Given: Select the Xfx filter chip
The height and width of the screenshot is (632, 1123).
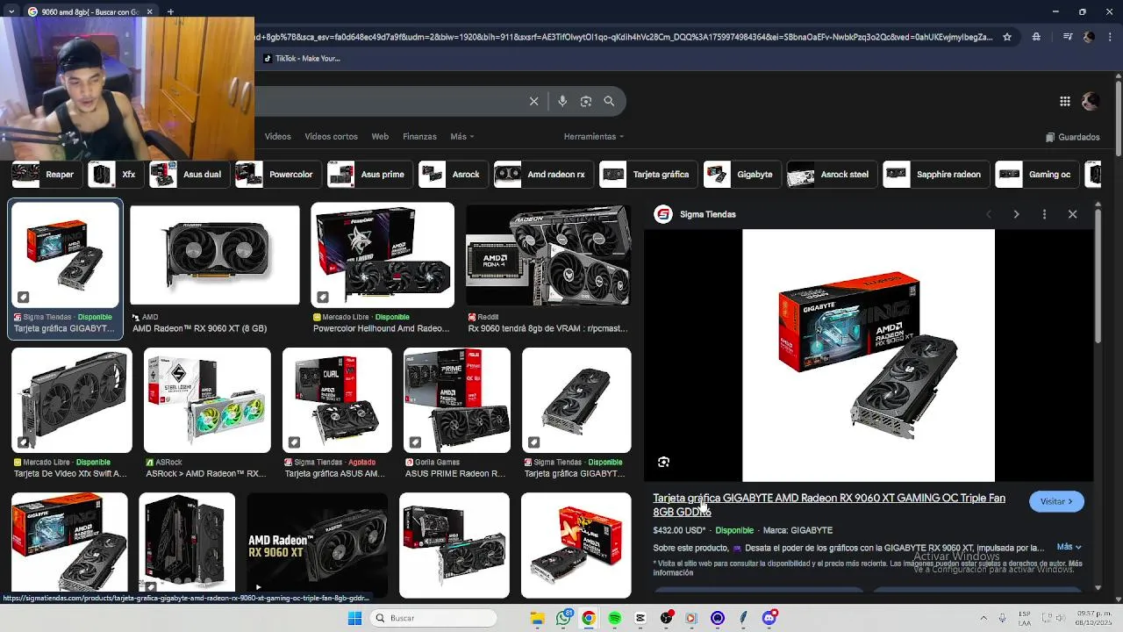Looking at the screenshot, I should [114, 175].
